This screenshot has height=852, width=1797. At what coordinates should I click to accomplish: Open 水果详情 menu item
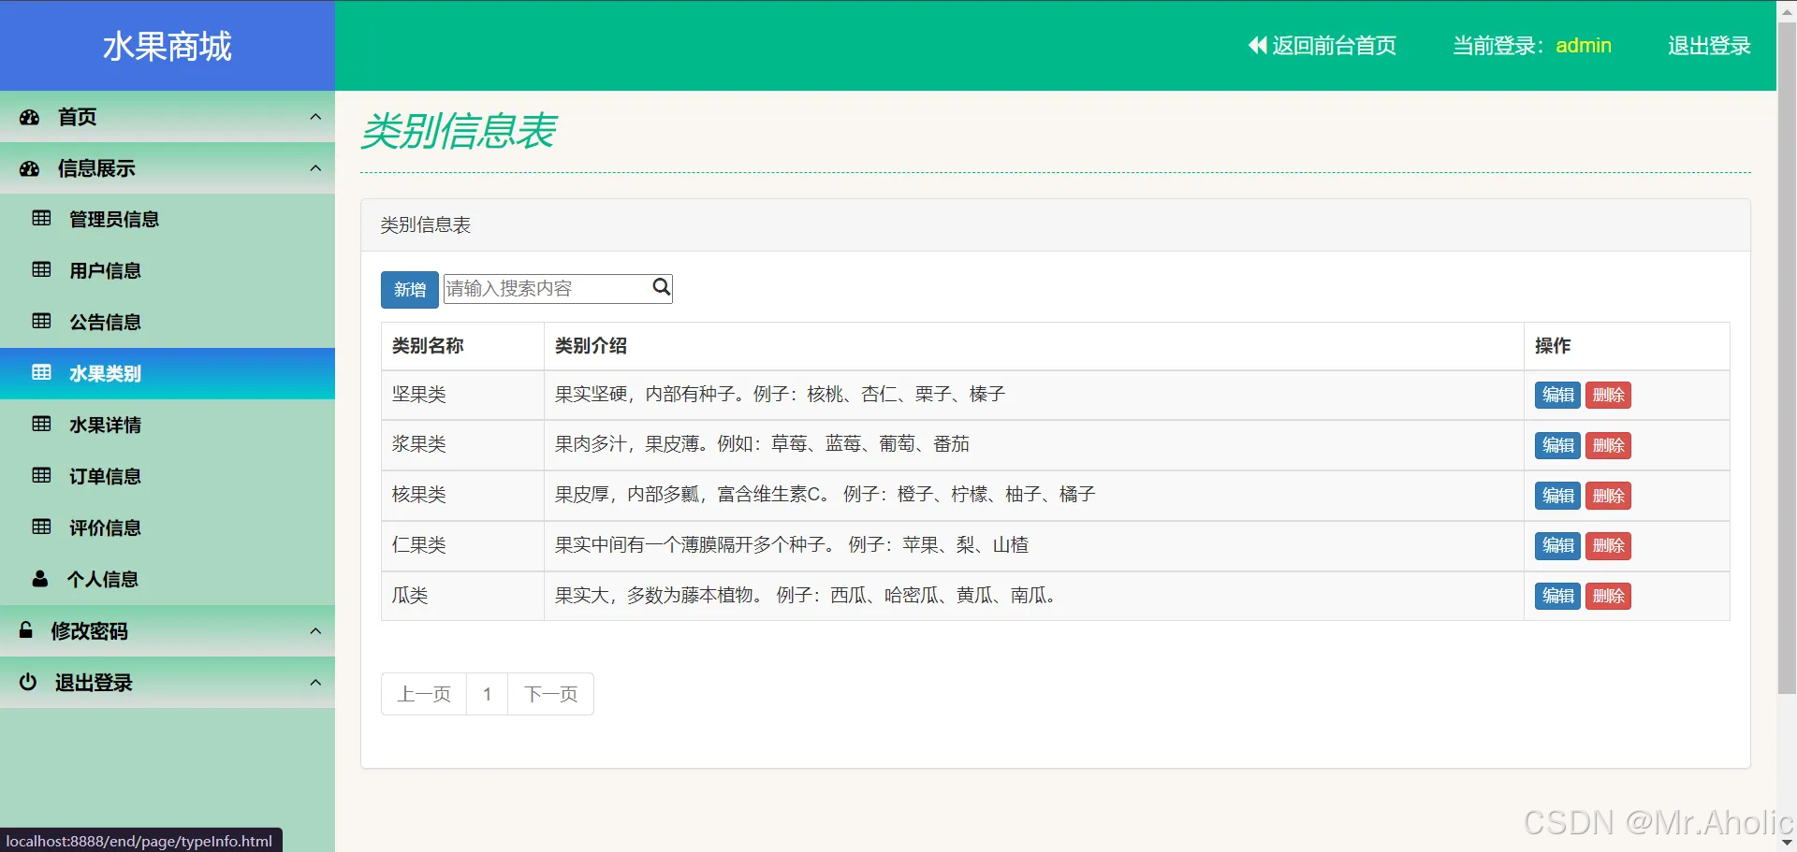point(168,425)
